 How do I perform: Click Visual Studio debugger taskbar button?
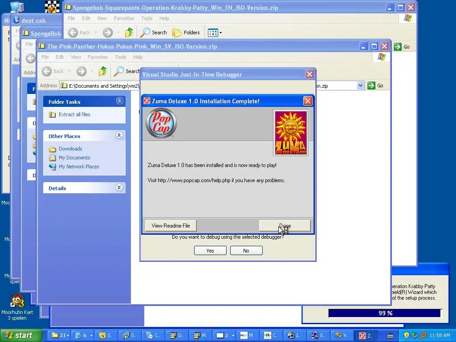(342, 335)
